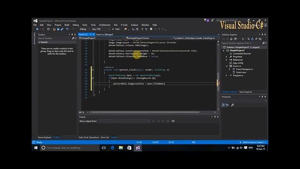
Task: Open the Show output from dropdown
Action: 124,121
